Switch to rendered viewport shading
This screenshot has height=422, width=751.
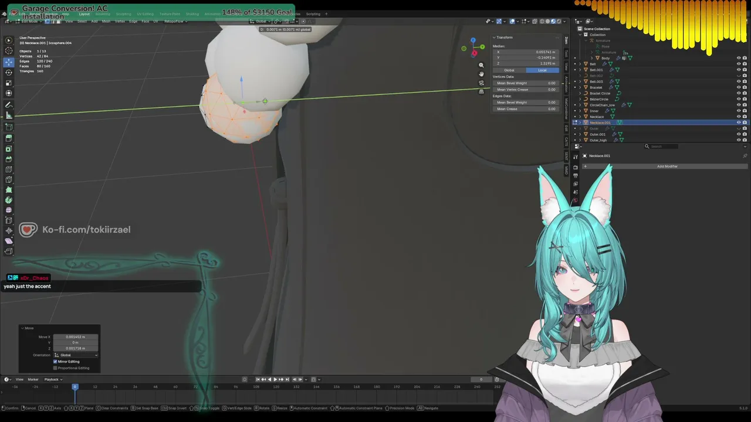[559, 21]
